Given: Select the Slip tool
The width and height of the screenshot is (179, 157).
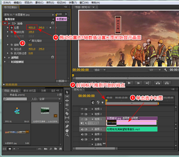Looking at the screenshot, I should [67, 118].
